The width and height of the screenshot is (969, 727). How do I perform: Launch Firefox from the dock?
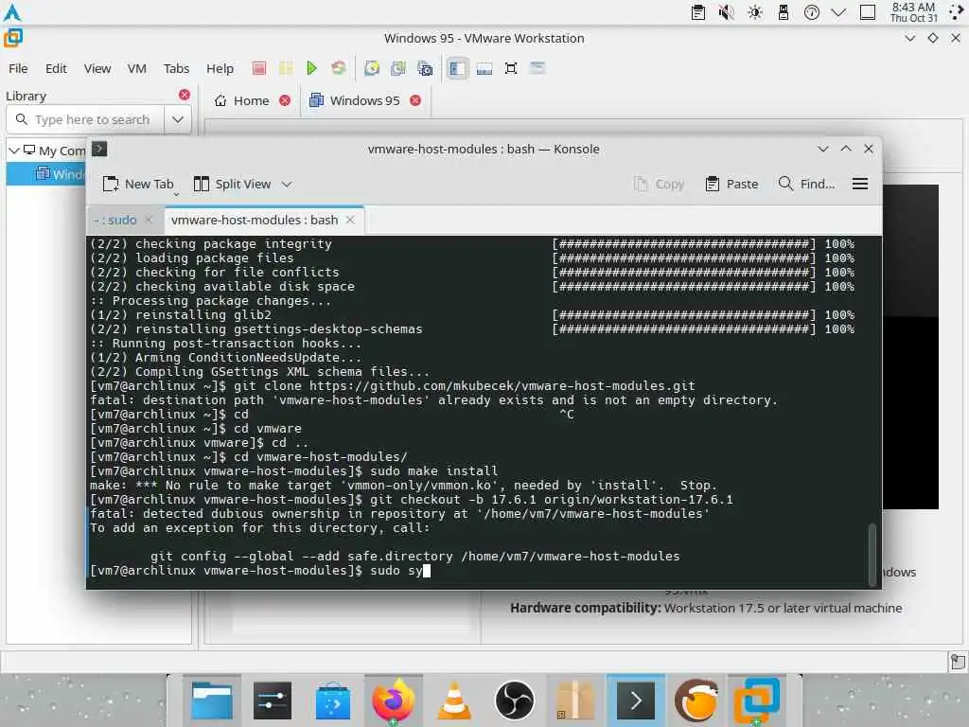coord(393,700)
